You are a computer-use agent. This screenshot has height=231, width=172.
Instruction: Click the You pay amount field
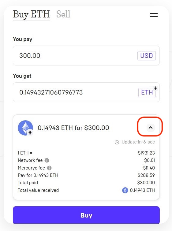click(86, 56)
